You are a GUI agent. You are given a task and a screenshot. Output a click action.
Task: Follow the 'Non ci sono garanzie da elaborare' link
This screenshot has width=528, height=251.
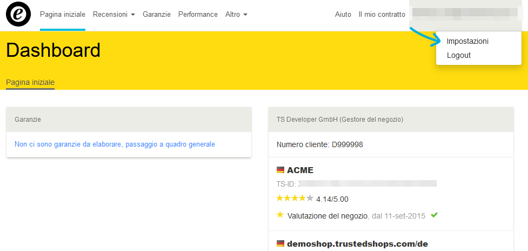tap(115, 144)
